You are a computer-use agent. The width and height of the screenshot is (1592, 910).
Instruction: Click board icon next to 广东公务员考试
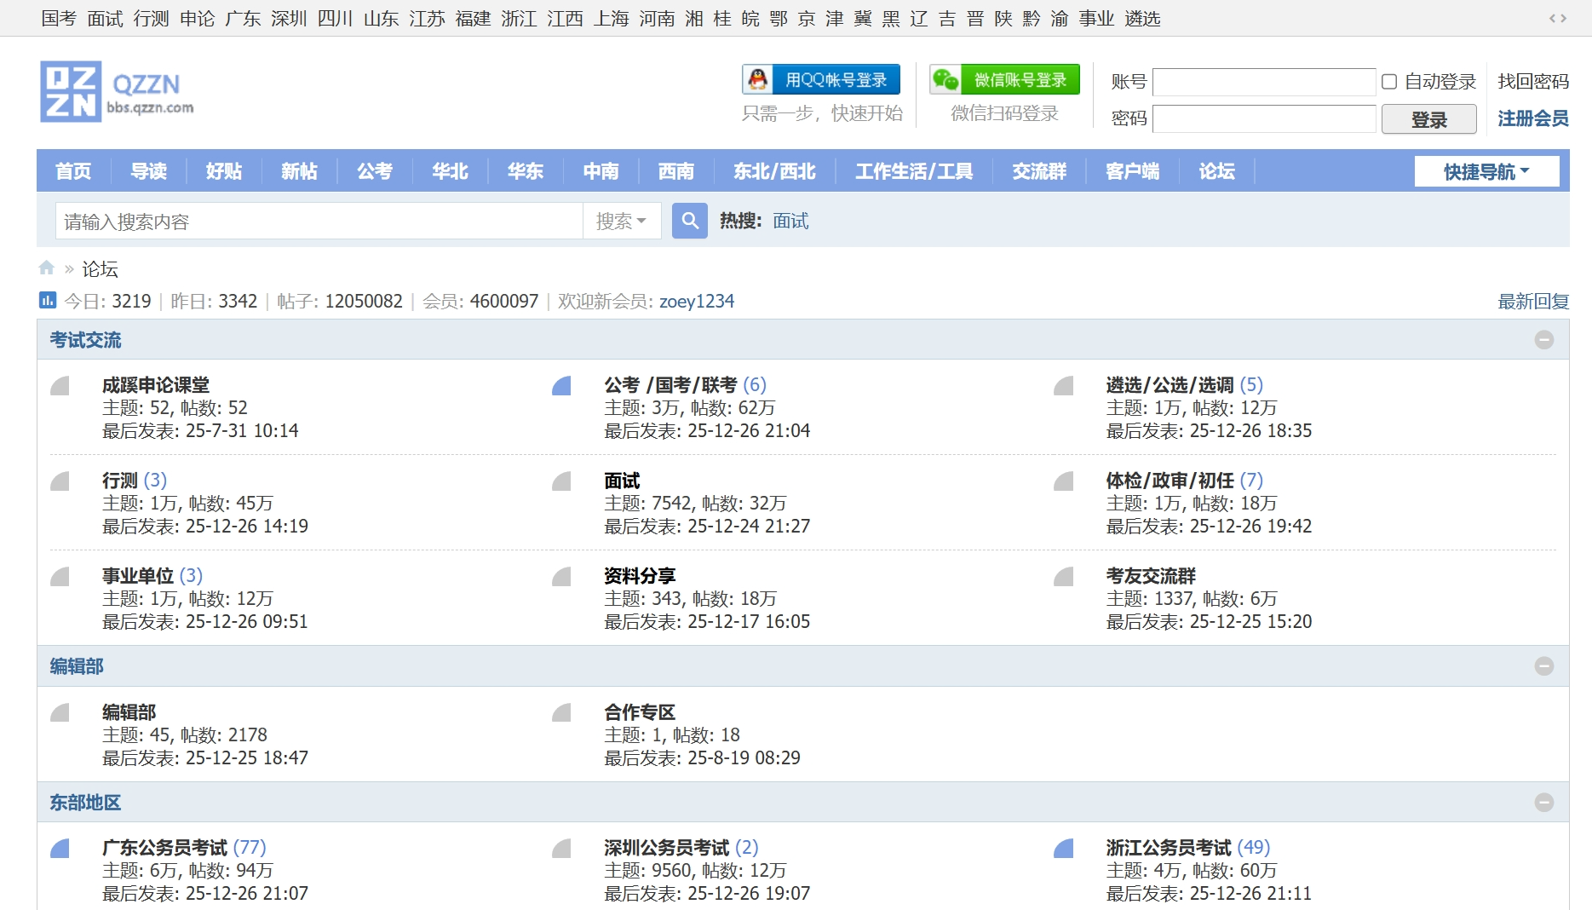pyautogui.click(x=60, y=849)
